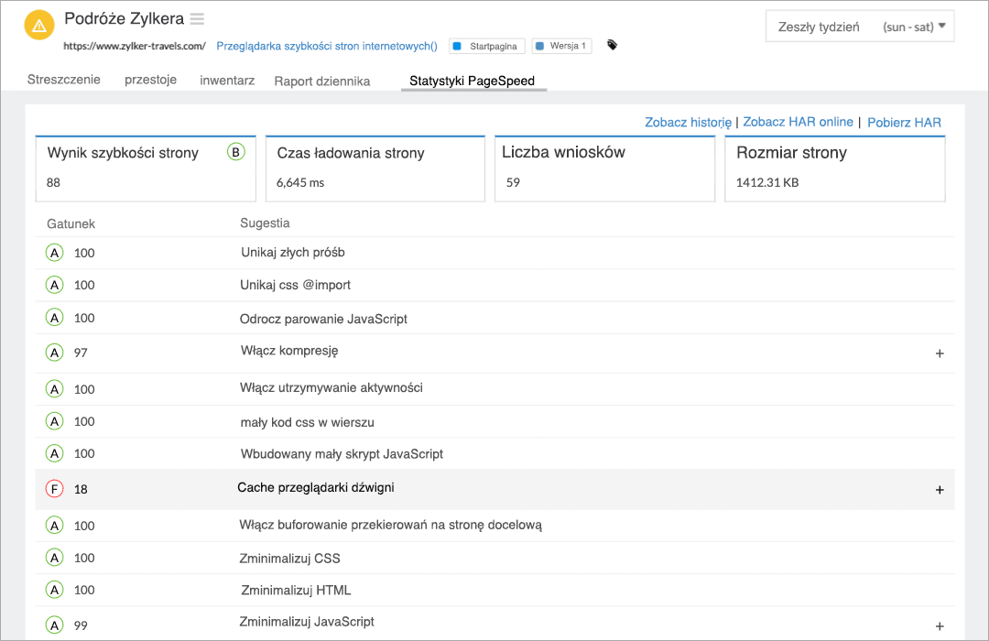
Task: Click the tag icon near the version badges
Action: [x=613, y=45]
